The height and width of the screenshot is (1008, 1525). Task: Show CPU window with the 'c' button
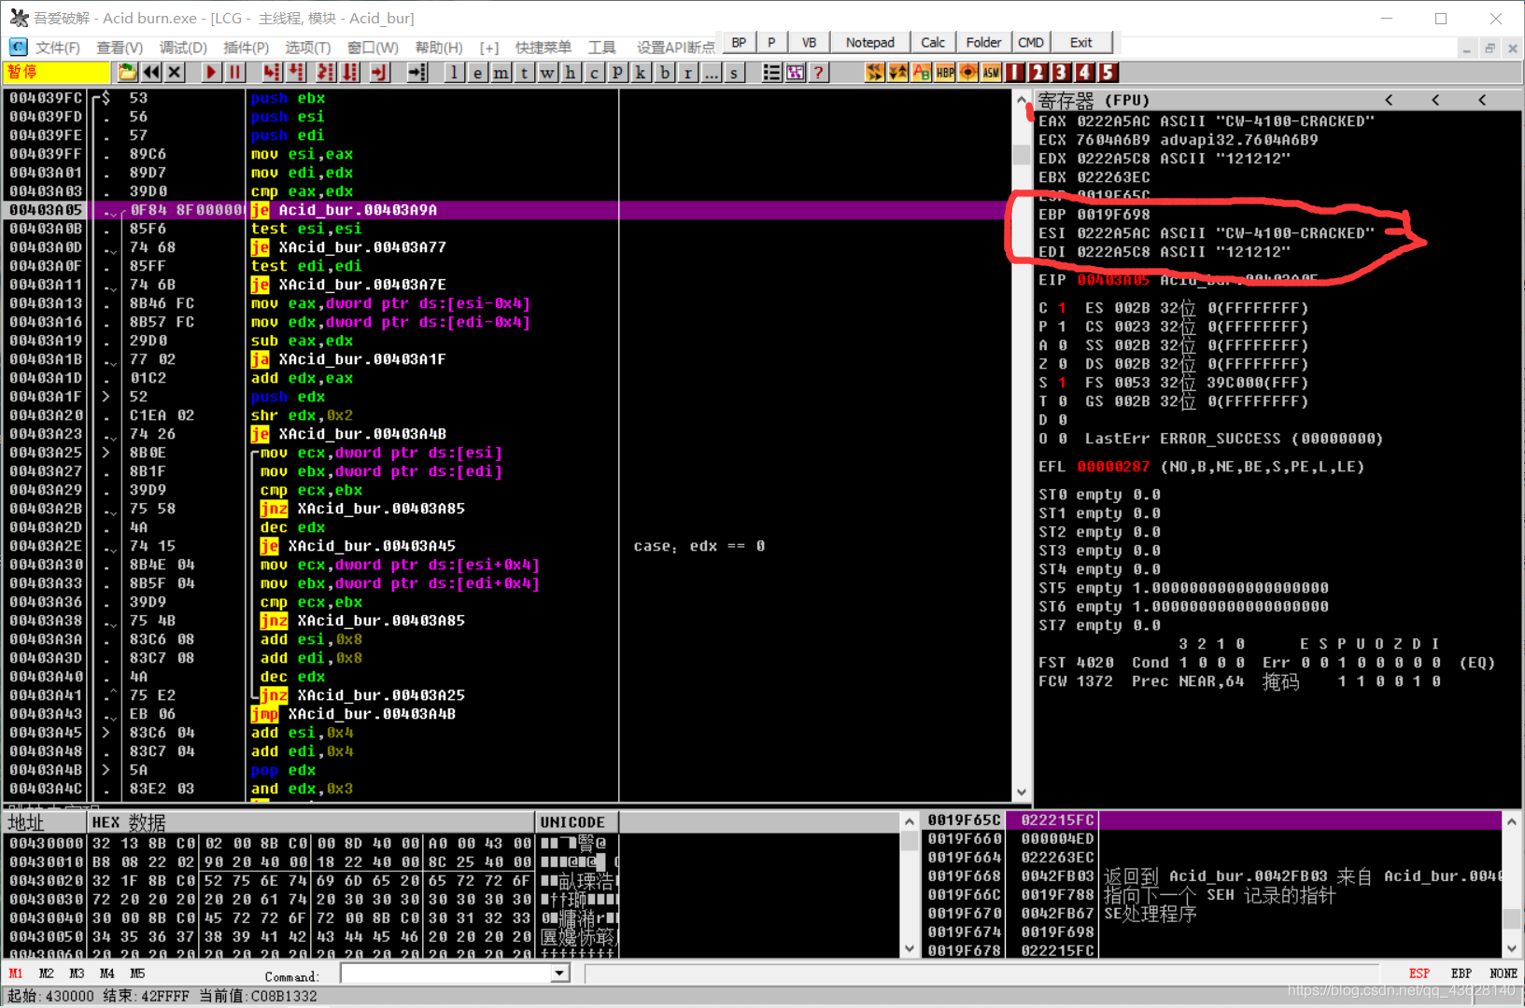click(x=594, y=72)
